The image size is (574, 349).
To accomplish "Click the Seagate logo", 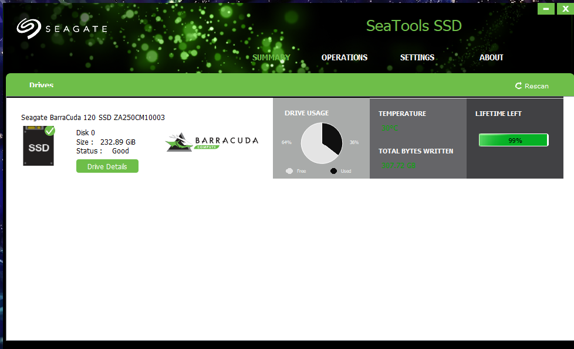I will [62, 29].
